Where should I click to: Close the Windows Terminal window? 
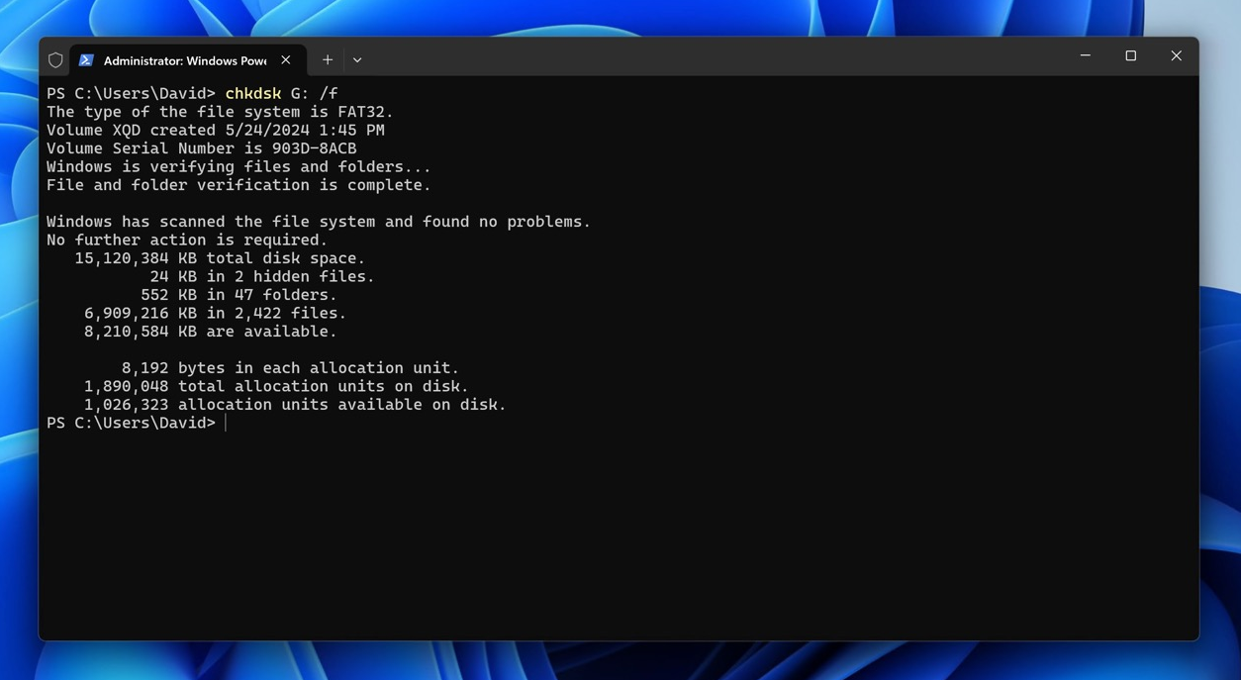1176,56
